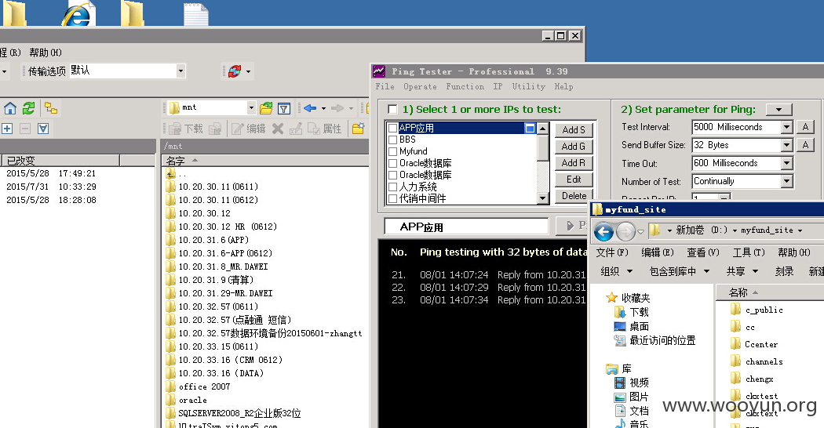The image size is (824, 428).
Task: Click IP list scrollbar down arrow
Action: coord(543,198)
